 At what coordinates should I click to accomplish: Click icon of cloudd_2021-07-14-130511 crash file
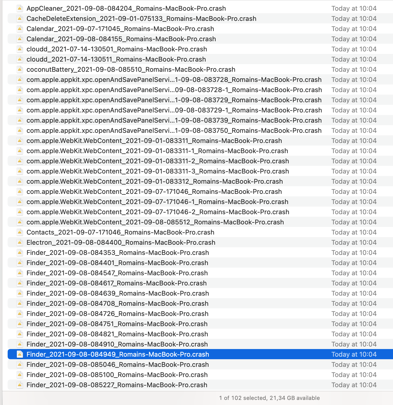pos(20,59)
